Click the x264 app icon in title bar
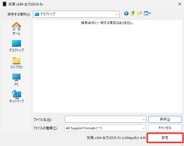 4,4
